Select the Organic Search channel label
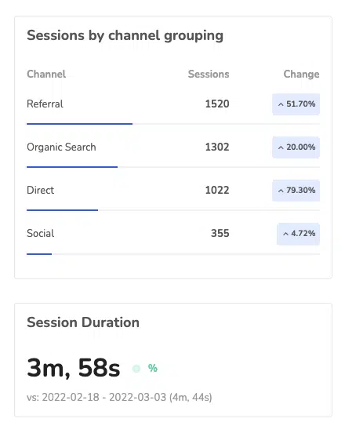 [x=61, y=147]
